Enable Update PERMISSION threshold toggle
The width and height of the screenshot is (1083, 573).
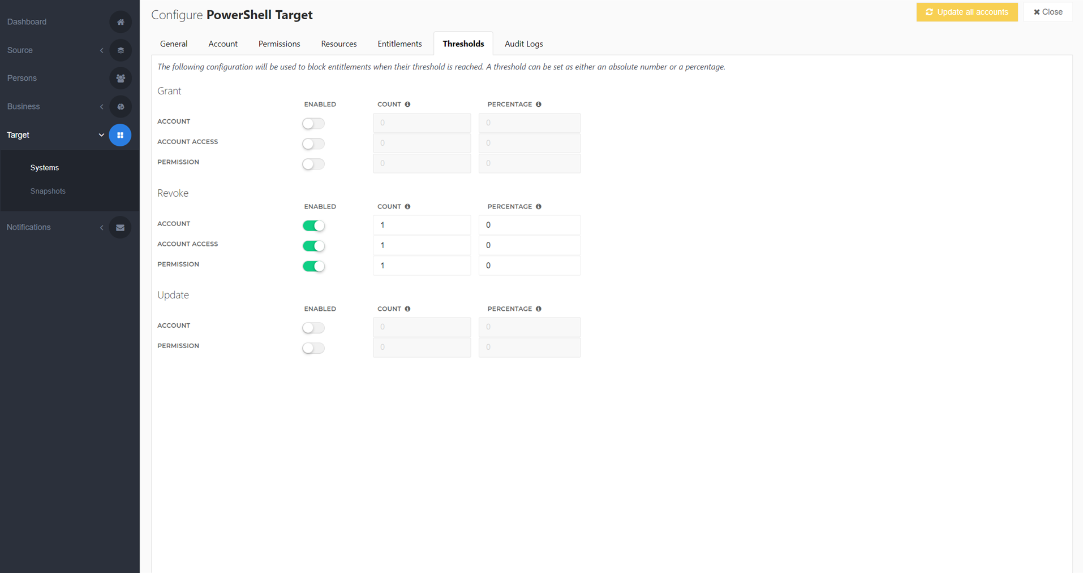click(313, 348)
